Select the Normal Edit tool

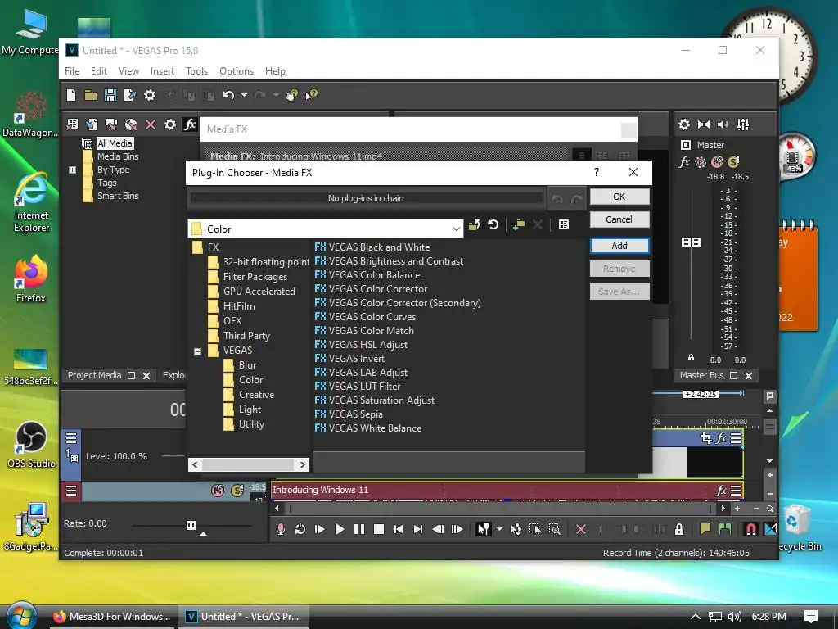(483, 530)
